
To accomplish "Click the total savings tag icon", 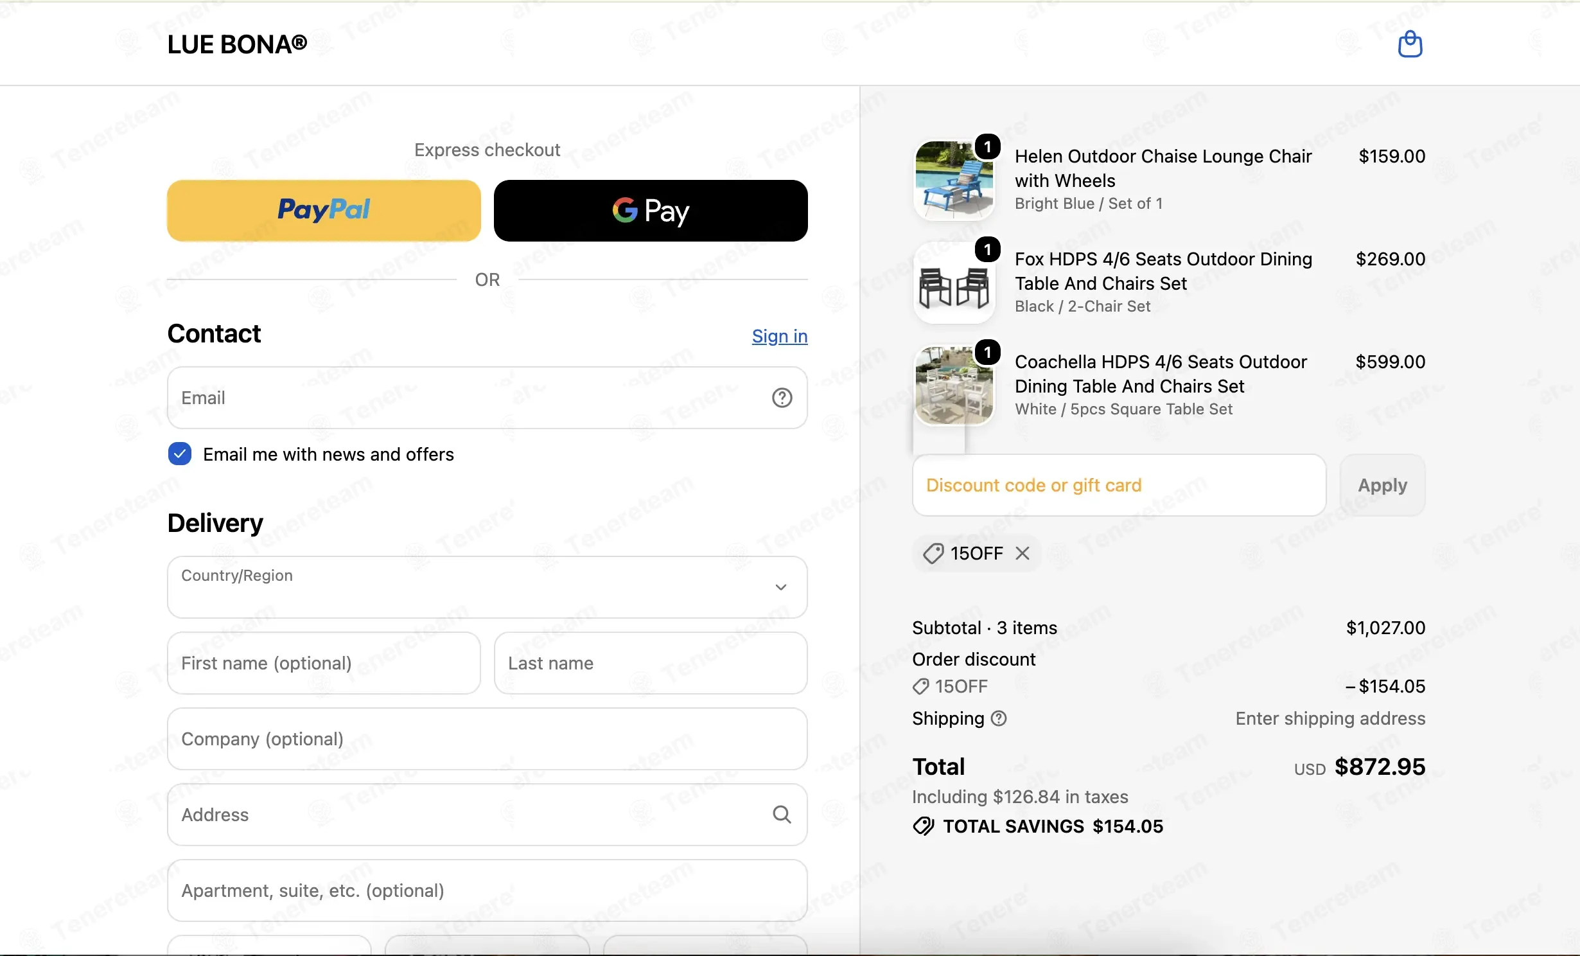I will pos(924,826).
